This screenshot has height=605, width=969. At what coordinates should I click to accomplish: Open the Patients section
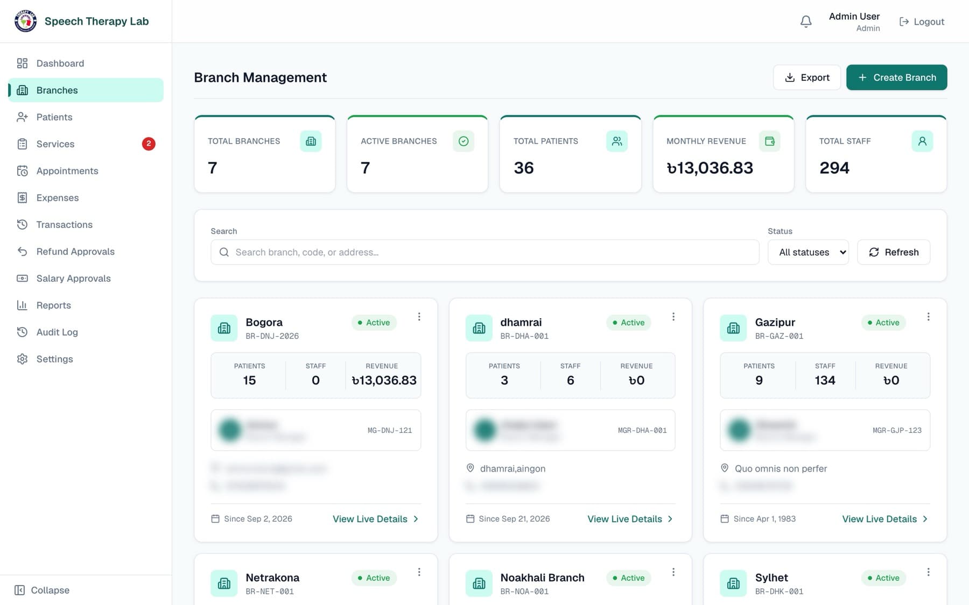(x=86, y=117)
